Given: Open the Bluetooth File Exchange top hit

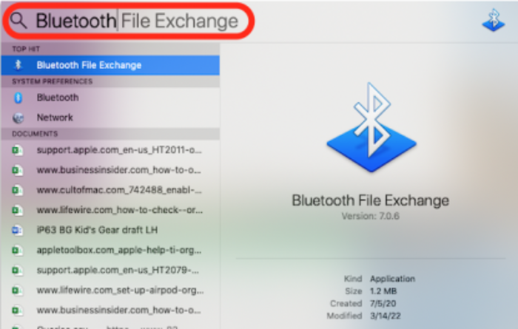Looking at the screenshot, I should tap(110, 65).
